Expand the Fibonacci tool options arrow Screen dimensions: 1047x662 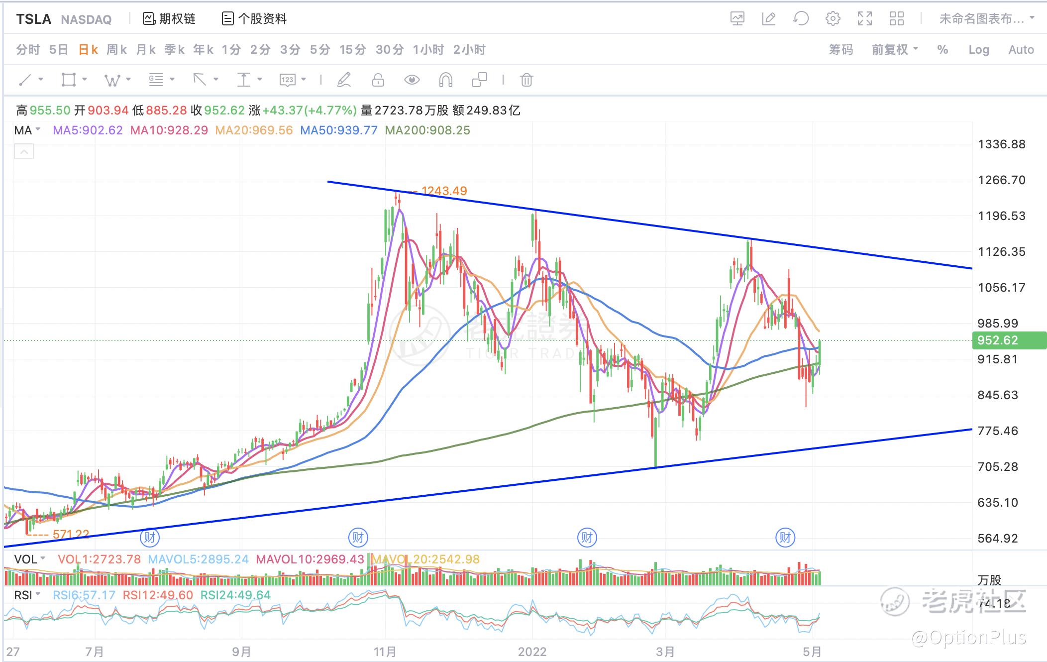(172, 79)
